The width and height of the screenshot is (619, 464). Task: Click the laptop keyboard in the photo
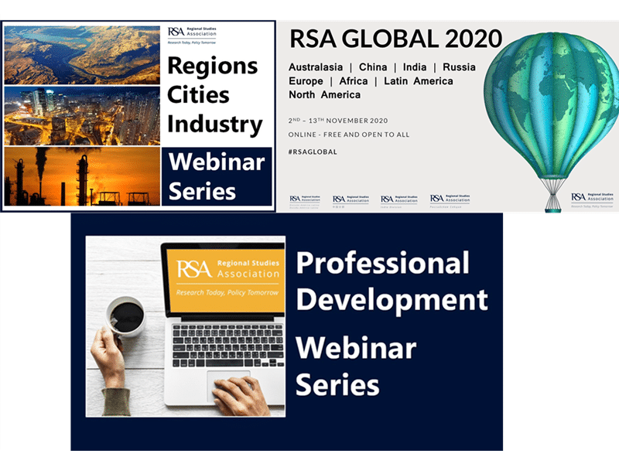tap(227, 346)
